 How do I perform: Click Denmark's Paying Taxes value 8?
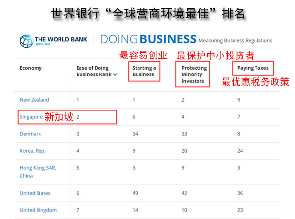pyautogui.click(x=239, y=134)
